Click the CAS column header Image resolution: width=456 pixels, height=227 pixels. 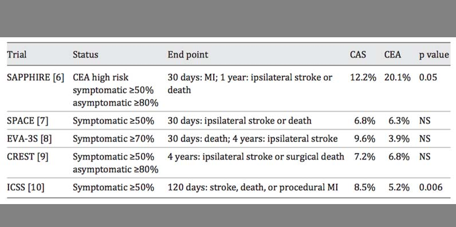point(358,54)
